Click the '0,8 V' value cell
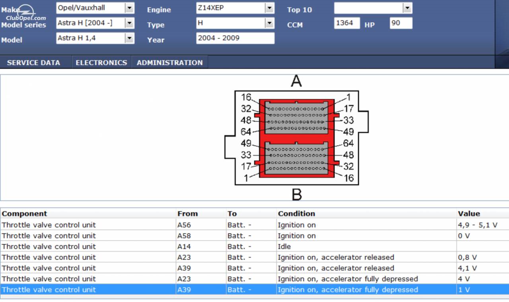Viewport: 509px width, 302px height. 483,257
